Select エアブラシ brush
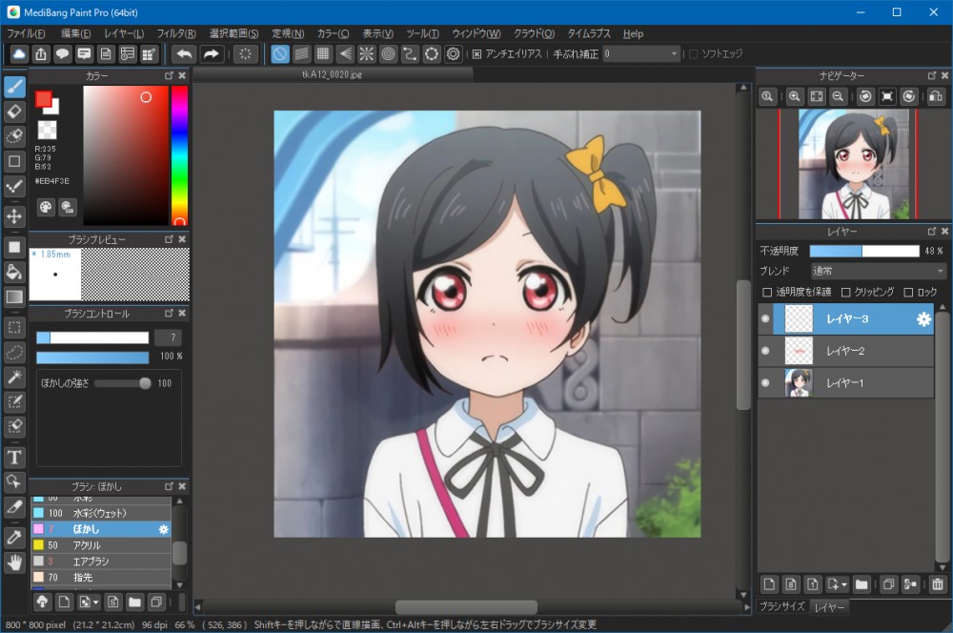 click(101, 562)
